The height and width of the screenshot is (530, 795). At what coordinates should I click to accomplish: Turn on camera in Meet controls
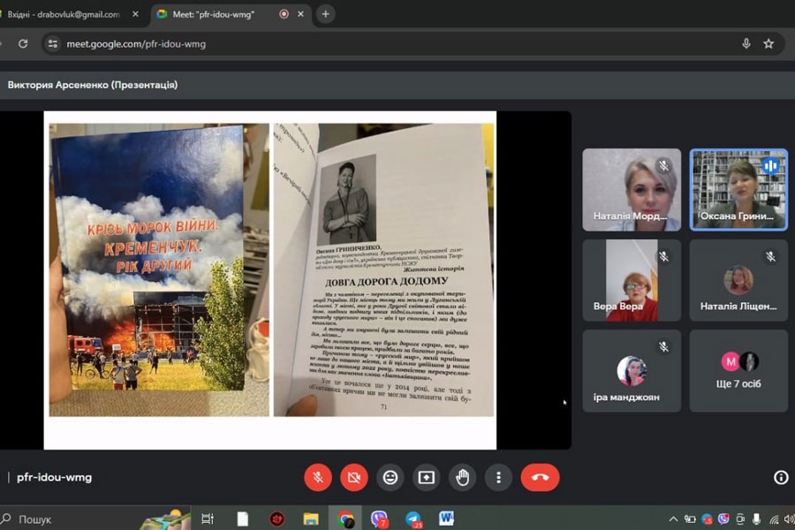click(x=354, y=477)
